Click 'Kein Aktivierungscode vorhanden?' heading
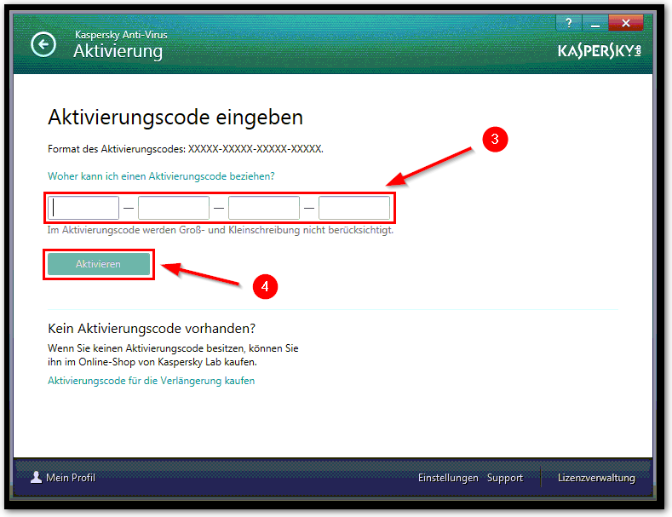The height and width of the screenshot is (517, 672). (x=152, y=329)
